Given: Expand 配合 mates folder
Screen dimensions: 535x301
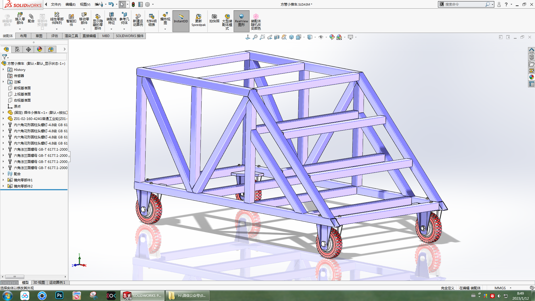Looking at the screenshot, I should tap(3, 174).
